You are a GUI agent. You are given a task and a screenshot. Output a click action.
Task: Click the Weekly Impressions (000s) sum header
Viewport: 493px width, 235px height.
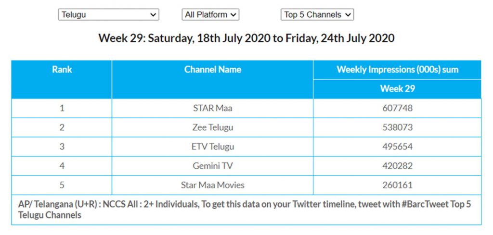click(x=397, y=70)
